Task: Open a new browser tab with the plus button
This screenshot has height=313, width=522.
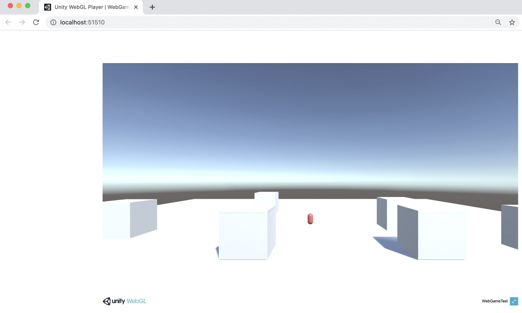Action: (152, 7)
